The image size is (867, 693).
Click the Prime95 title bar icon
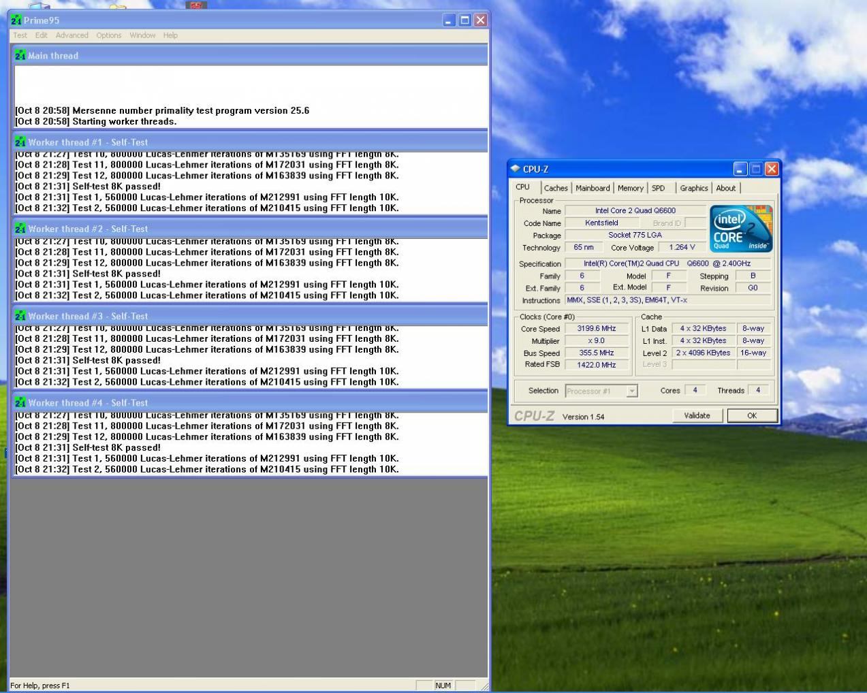17,20
